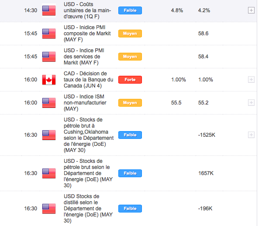Click US flag beside Coûts unitaires row

pos(49,10)
